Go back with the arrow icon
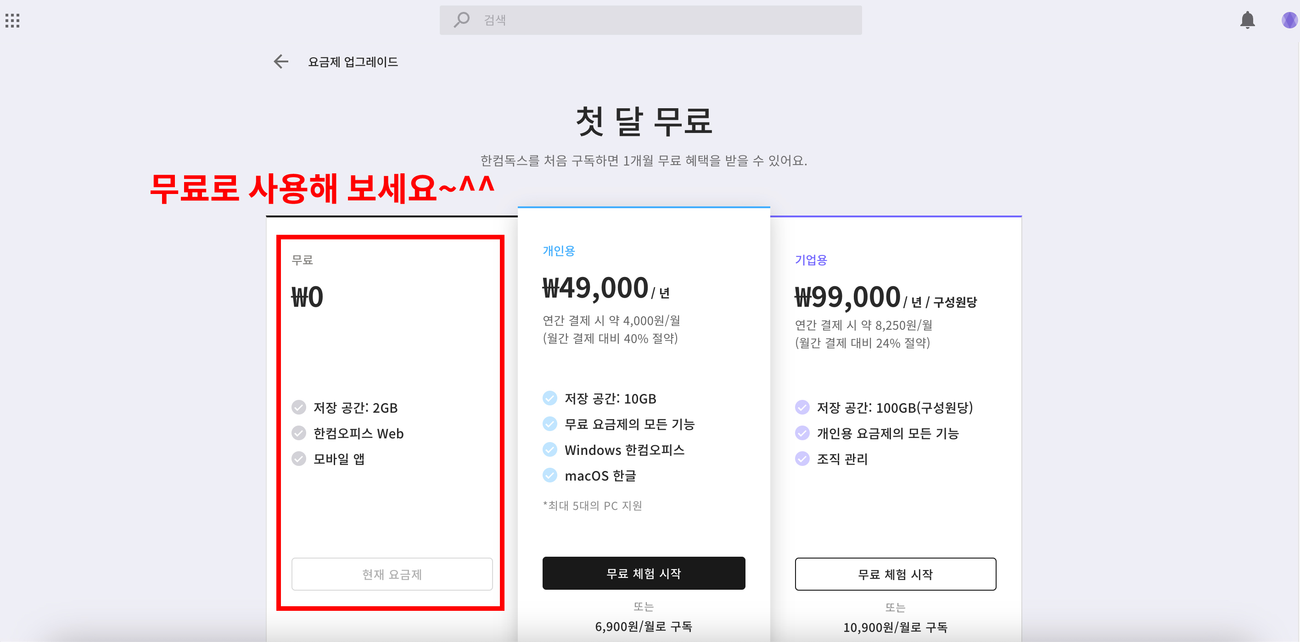1300x642 pixels. [280, 61]
